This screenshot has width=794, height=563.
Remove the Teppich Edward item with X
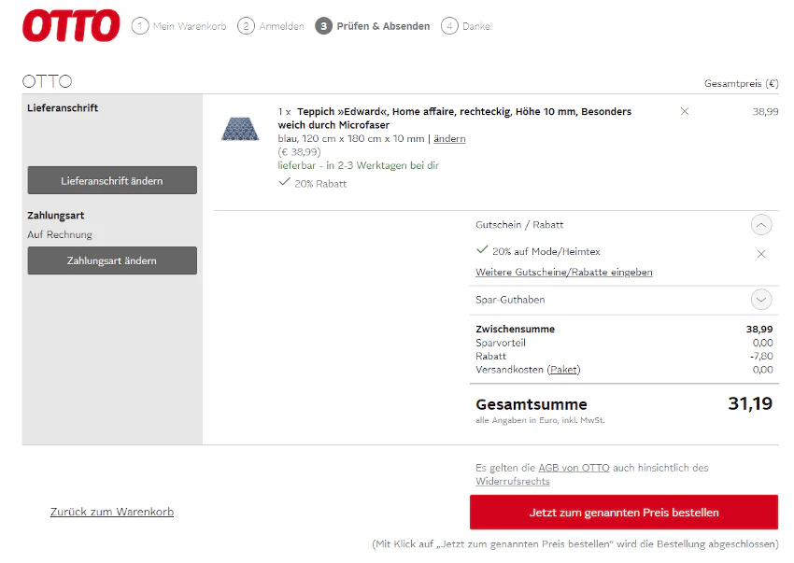coord(685,111)
